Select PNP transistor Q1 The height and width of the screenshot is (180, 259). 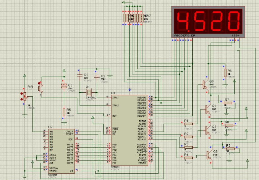[x=208, y=109]
